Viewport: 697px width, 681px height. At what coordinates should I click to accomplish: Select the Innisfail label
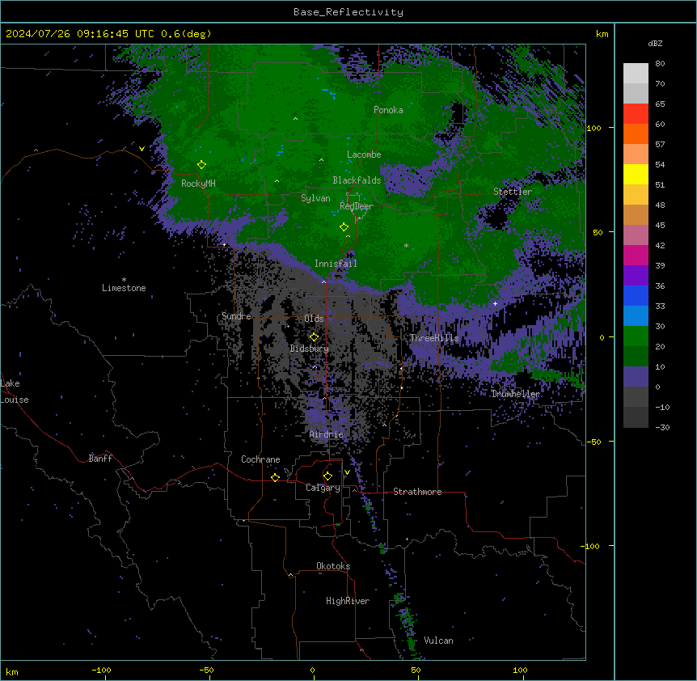click(x=336, y=264)
